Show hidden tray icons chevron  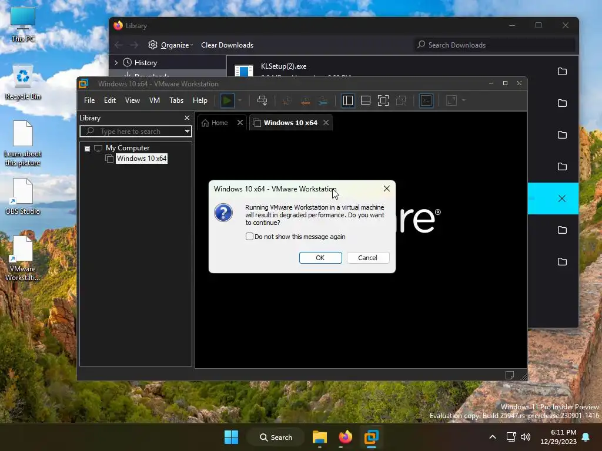point(493,437)
